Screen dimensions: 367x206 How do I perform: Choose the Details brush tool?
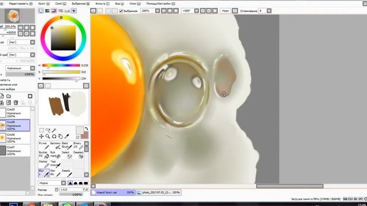(x=67, y=173)
